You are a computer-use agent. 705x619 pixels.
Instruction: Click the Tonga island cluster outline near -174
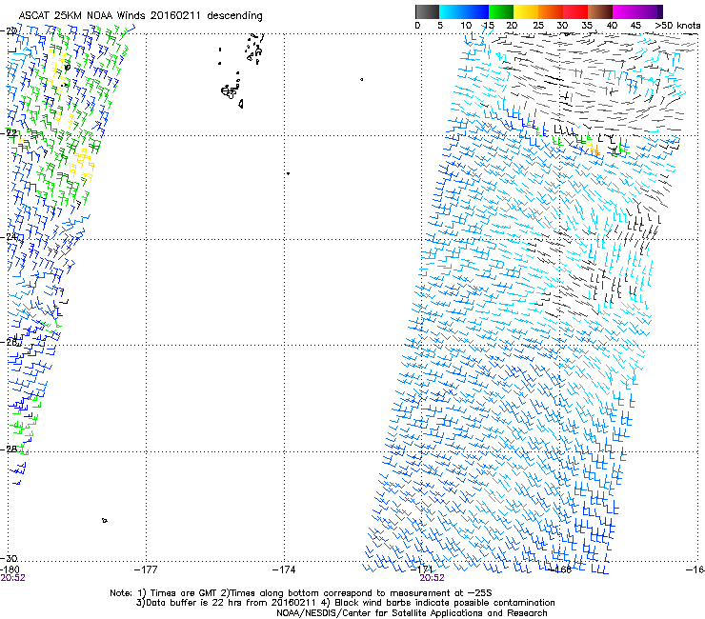231,91
